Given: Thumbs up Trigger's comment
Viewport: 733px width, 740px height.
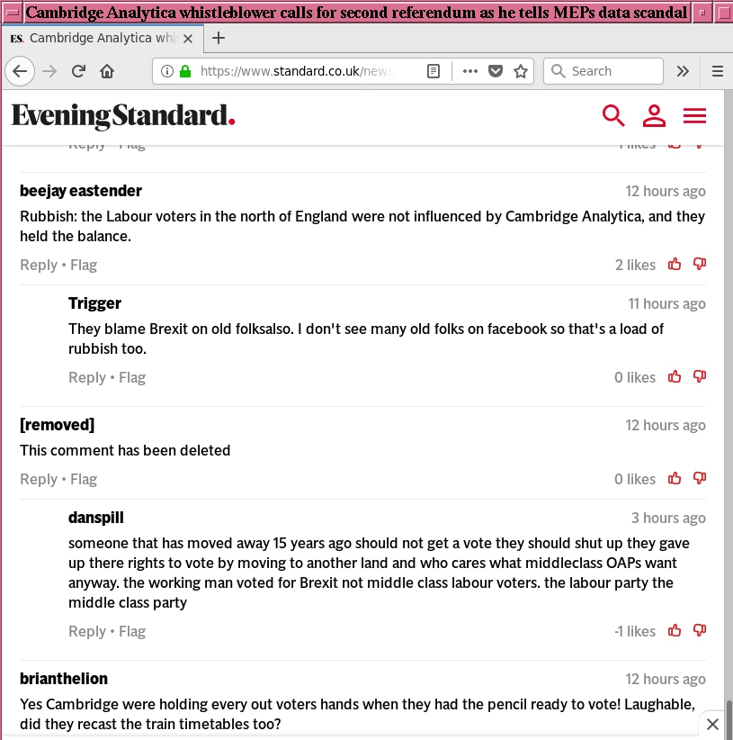Looking at the screenshot, I should pyautogui.click(x=675, y=376).
